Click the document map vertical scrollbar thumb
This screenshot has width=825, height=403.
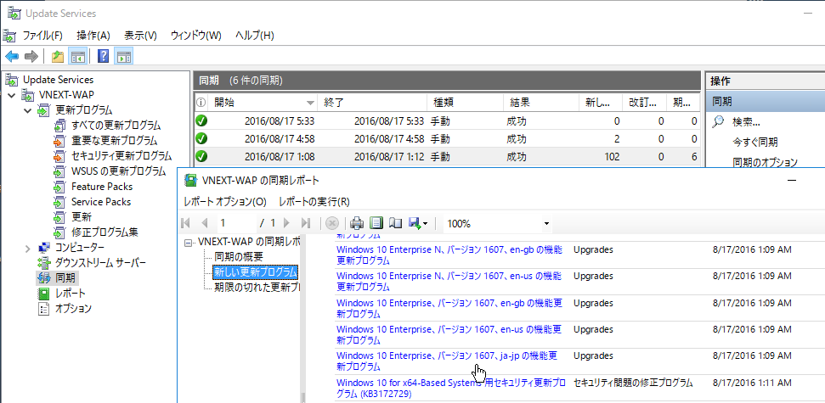tap(302, 397)
